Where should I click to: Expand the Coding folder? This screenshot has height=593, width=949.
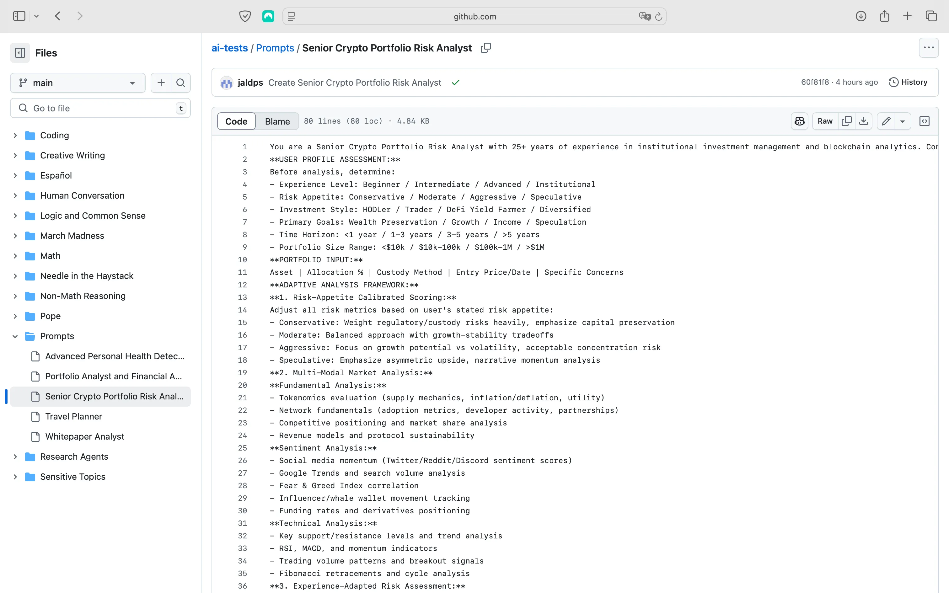click(15, 135)
